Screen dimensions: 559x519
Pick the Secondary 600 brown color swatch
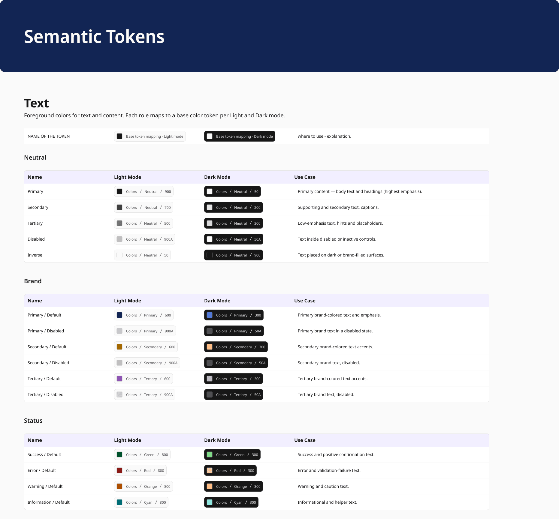(x=119, y=347)
